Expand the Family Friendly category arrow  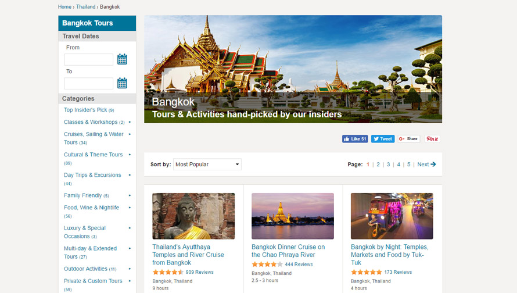click(x=130, y=195)
